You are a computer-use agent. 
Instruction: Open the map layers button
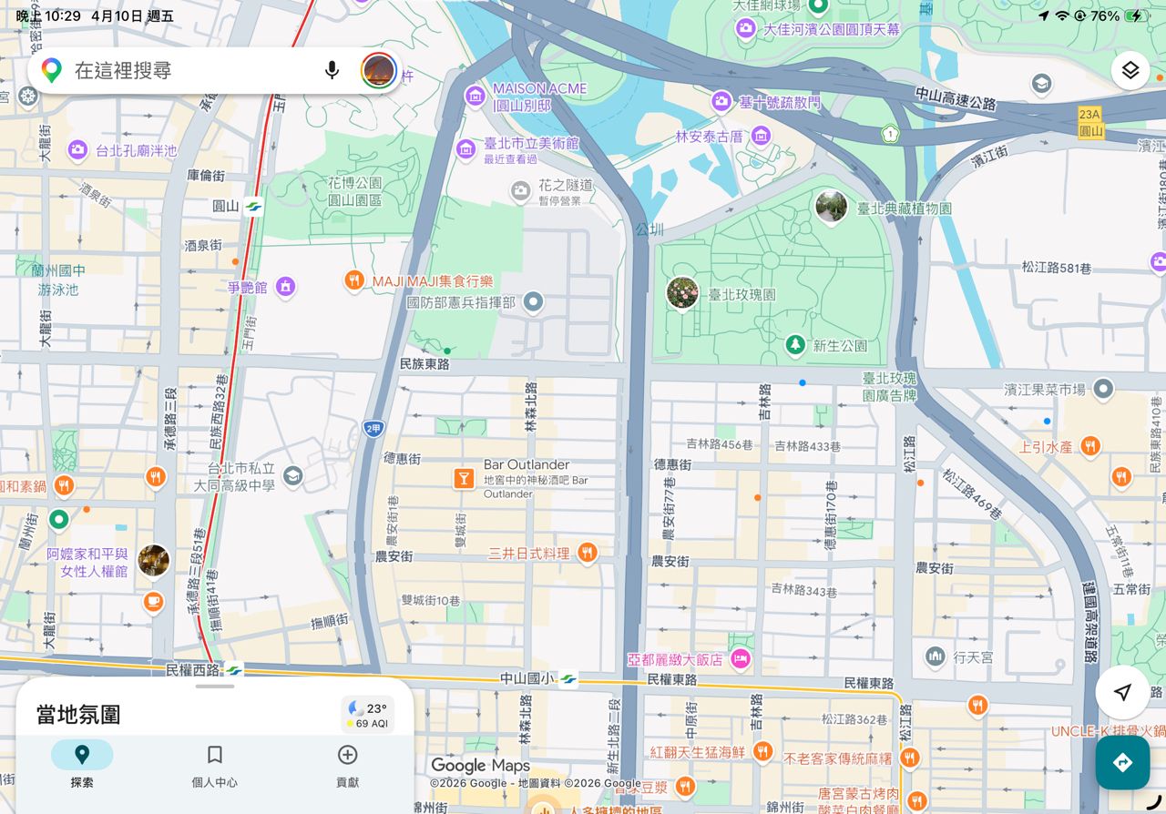click(1130, 70)
